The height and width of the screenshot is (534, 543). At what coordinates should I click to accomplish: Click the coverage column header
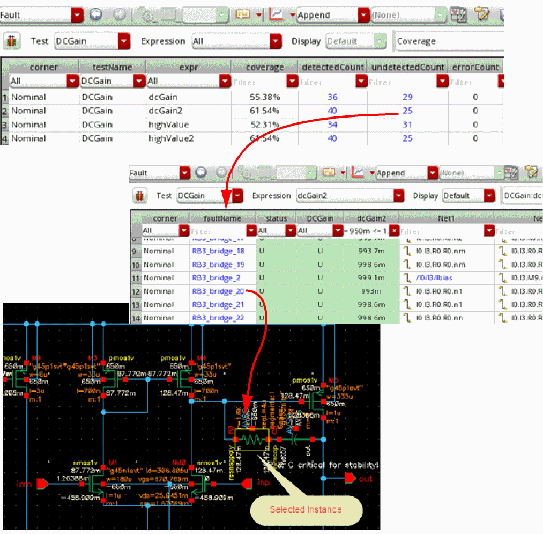(x=264, y=67)
